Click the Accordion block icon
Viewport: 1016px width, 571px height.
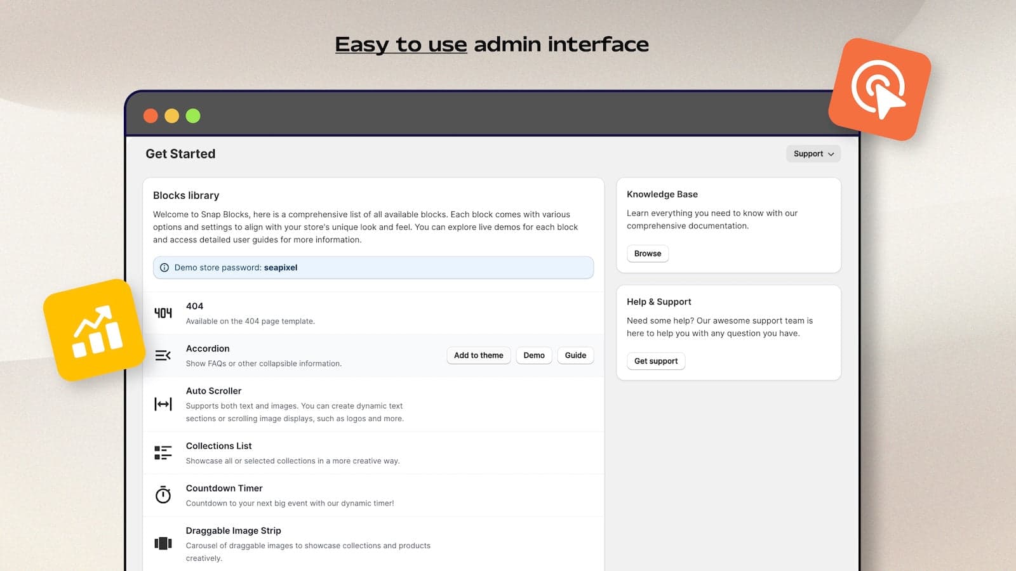click(x=163, y=355)
